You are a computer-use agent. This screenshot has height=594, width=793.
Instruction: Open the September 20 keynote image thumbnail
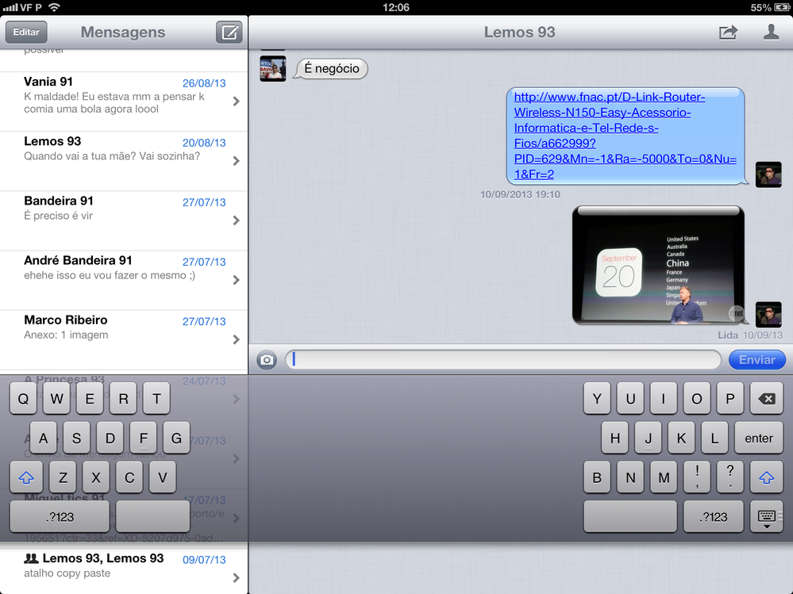click(x=658, y=266)
